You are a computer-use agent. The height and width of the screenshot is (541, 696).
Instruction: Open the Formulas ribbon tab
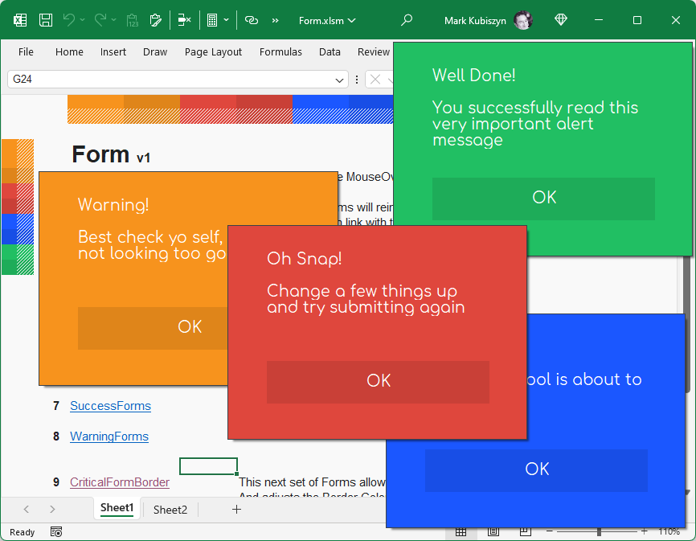click(280, 51)
